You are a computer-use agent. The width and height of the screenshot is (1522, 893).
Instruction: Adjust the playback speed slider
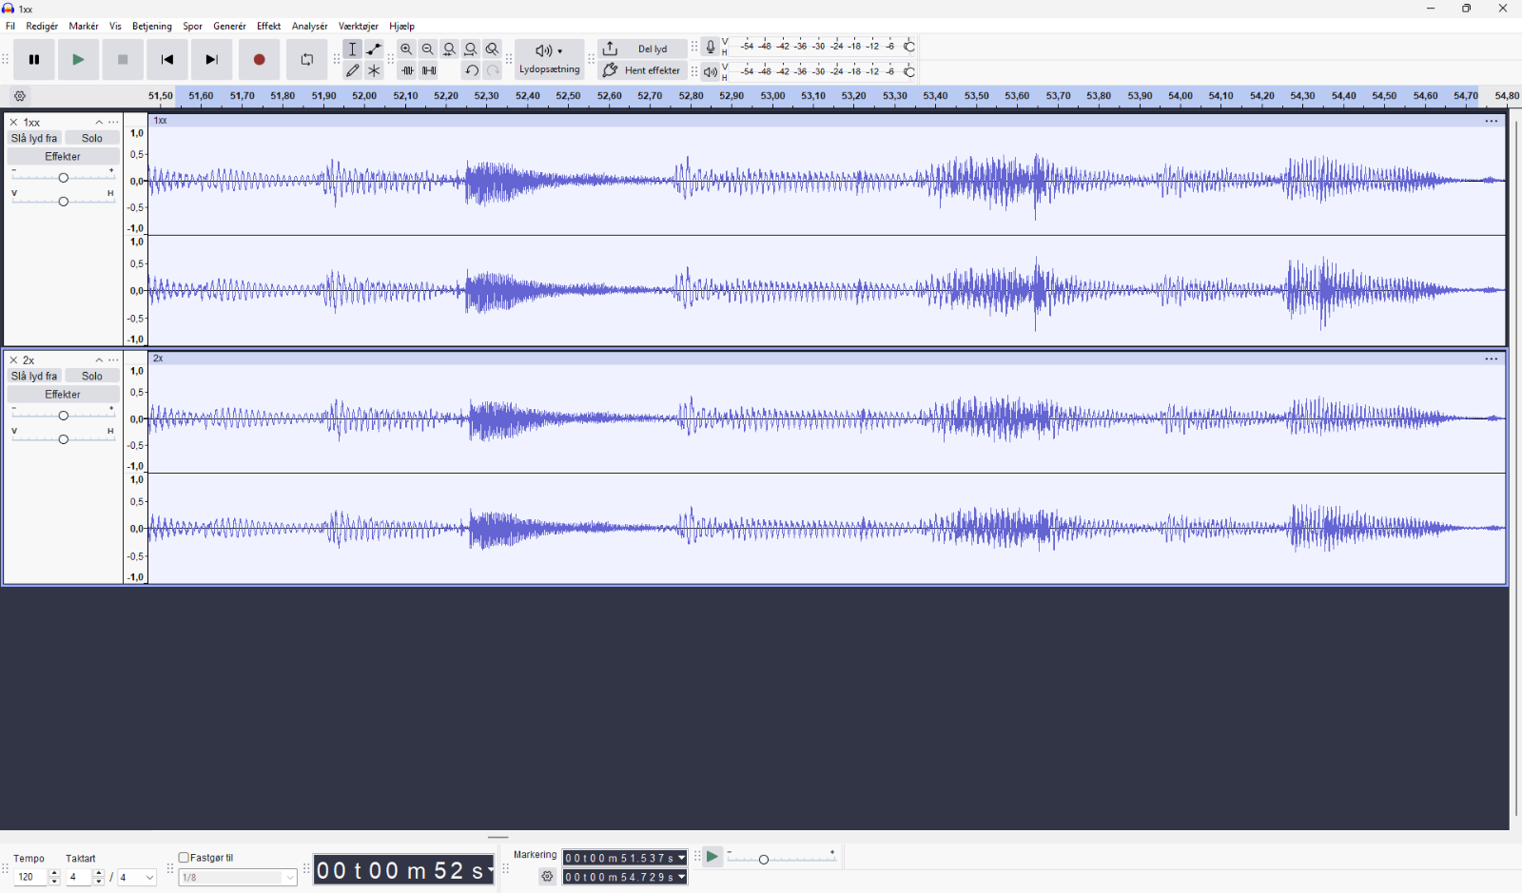(x=781, y=859)
